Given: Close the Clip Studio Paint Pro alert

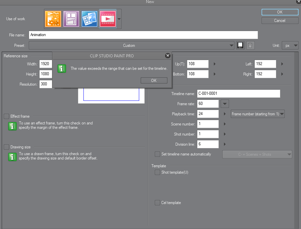Looking at the screenshot, I should pyautogui.click(x=168, y=56).
